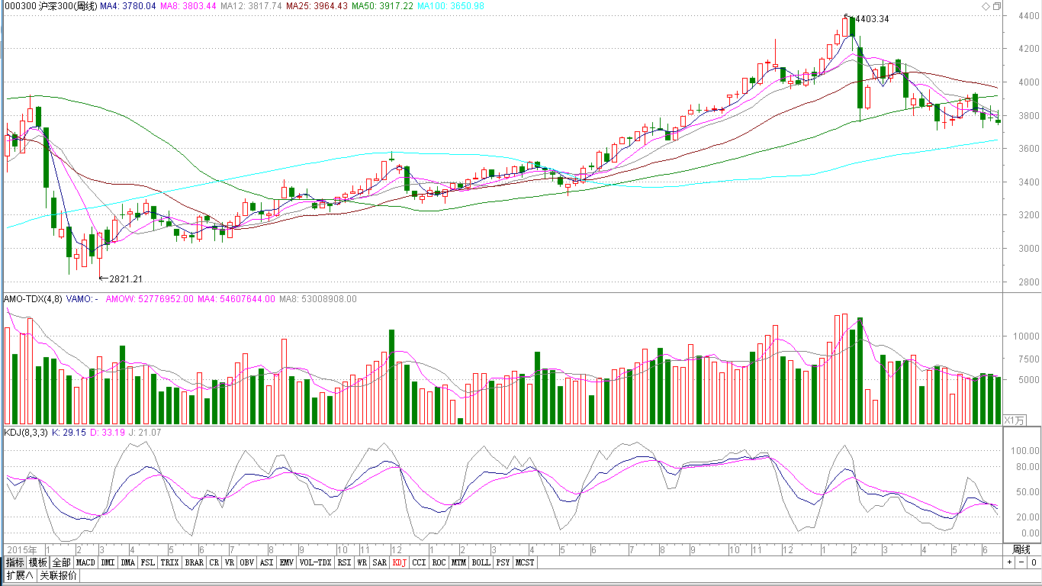Click the overlapping-squares restore icon
The height and width of the screenshot is (586, 1042).
click(997, 6)
